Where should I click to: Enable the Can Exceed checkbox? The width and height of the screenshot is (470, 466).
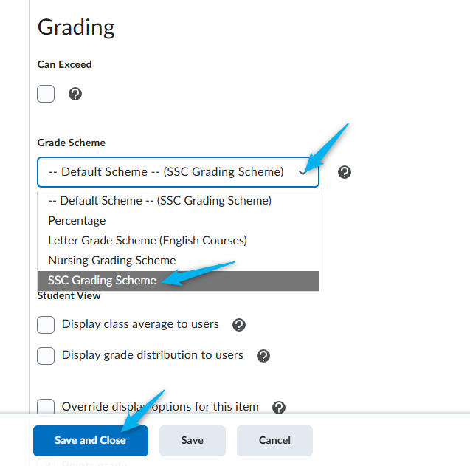(46, 94)
